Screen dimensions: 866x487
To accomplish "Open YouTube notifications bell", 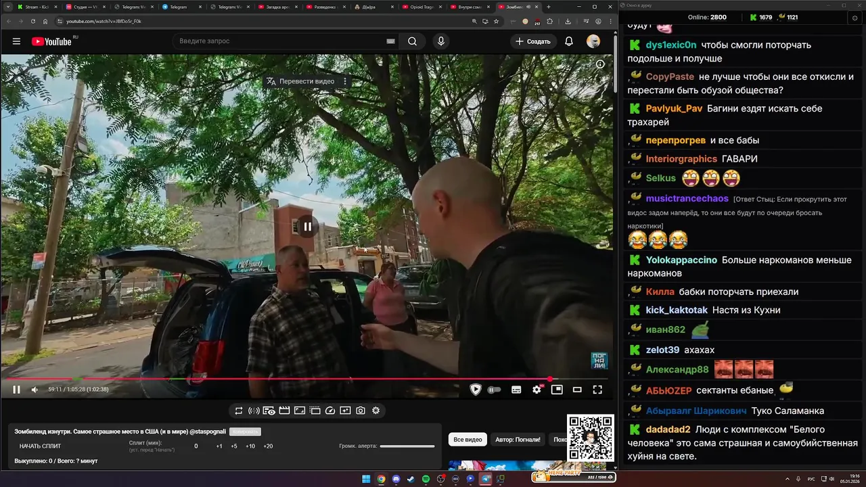I will (569, 41).
